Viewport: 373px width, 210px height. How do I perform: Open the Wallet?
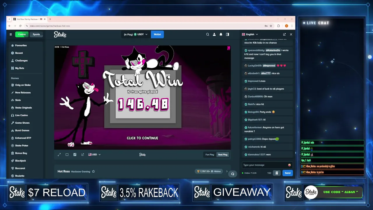(x=157, y=34)
